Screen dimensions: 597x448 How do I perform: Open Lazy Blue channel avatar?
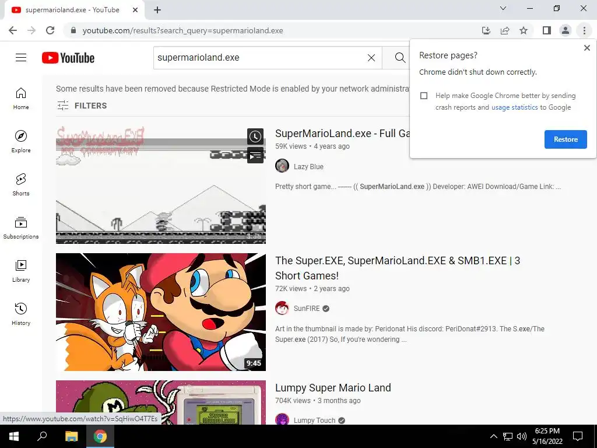coord(282,166)
